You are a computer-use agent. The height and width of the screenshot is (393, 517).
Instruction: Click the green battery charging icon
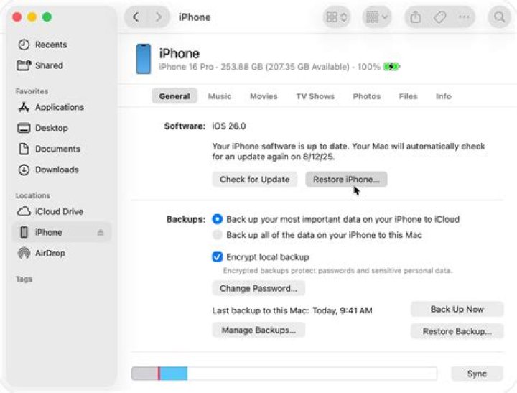click(391, 67)
